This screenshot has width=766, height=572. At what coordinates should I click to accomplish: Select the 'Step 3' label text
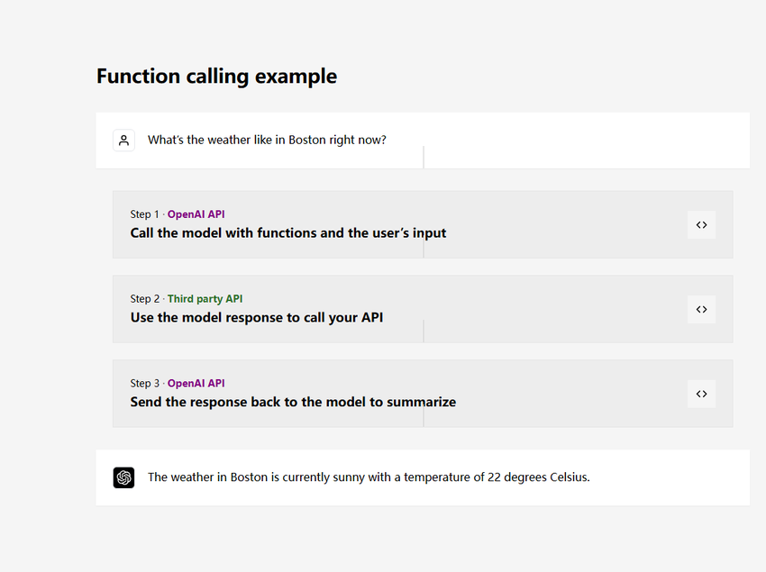pos(144,384)
